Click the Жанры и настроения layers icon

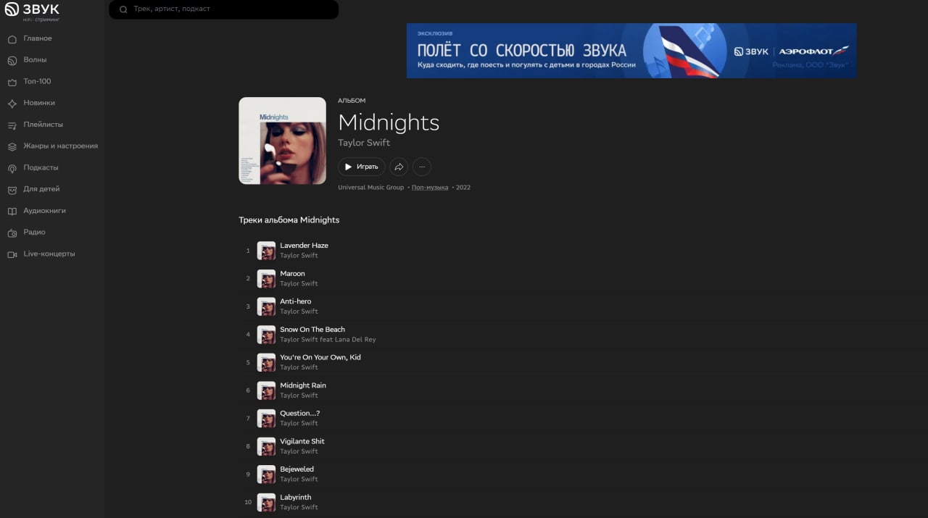(x=12, y=146)
